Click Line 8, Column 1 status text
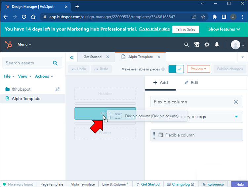The width and height of the screenshot is (248, 187). 115,184
